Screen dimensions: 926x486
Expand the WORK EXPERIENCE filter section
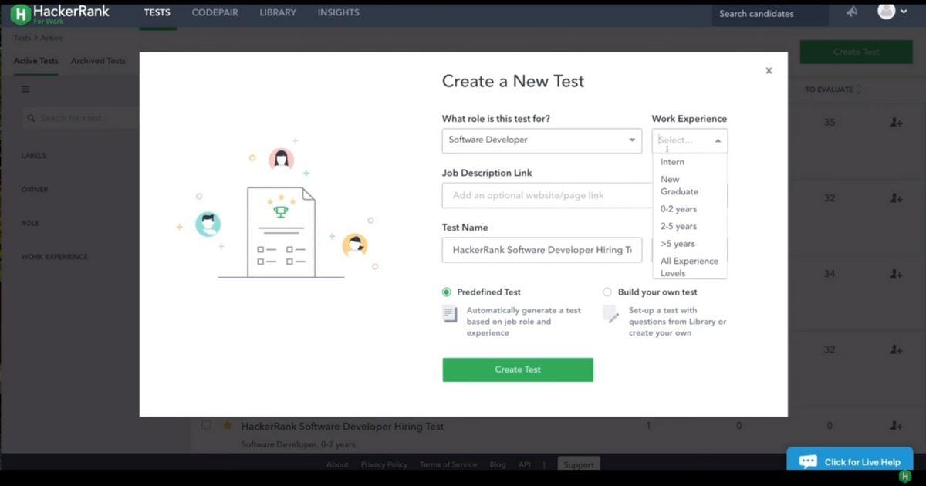[x=54, y=257]
